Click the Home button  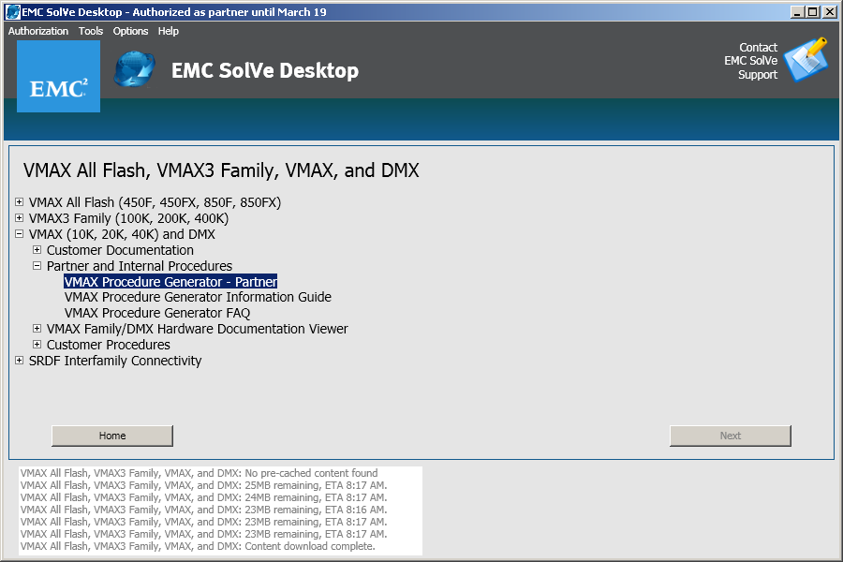click(x=112, y=436)
